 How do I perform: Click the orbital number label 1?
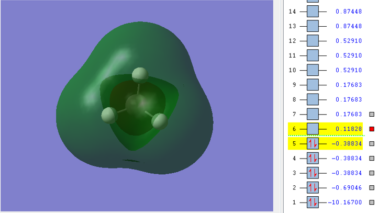(x=294, y=203)
